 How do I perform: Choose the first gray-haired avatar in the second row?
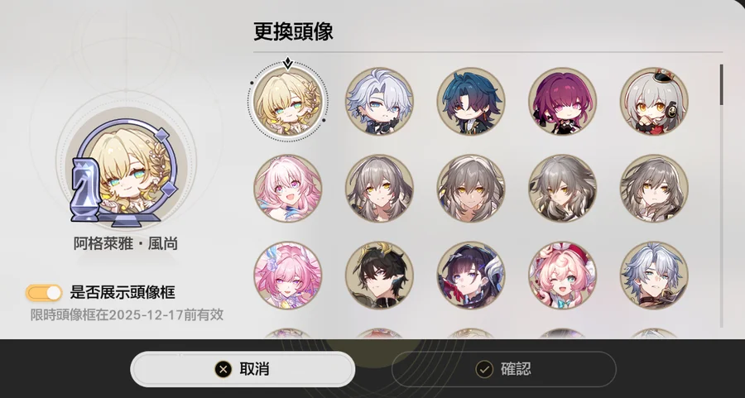pos(379,189)
